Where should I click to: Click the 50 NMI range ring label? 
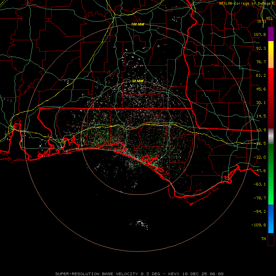(x=138, y=81)
